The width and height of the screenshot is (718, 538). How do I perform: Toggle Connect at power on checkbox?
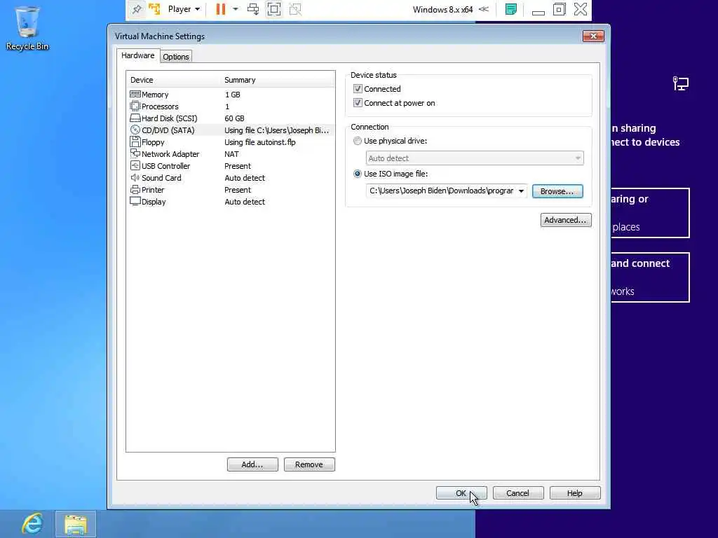click(x=358, y=103)
